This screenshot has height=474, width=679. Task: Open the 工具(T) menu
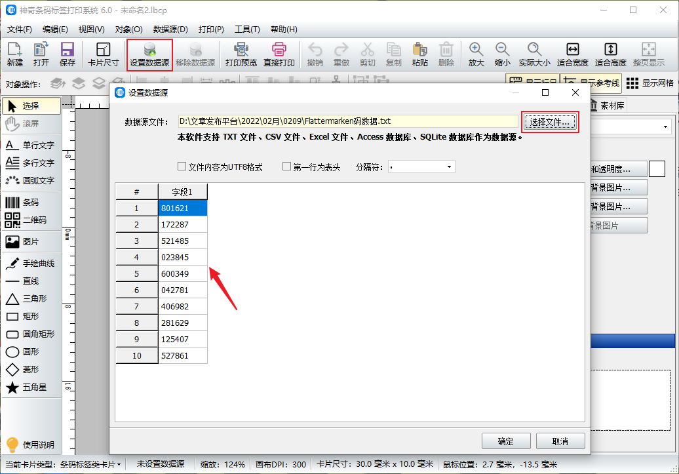coord(247,30)
